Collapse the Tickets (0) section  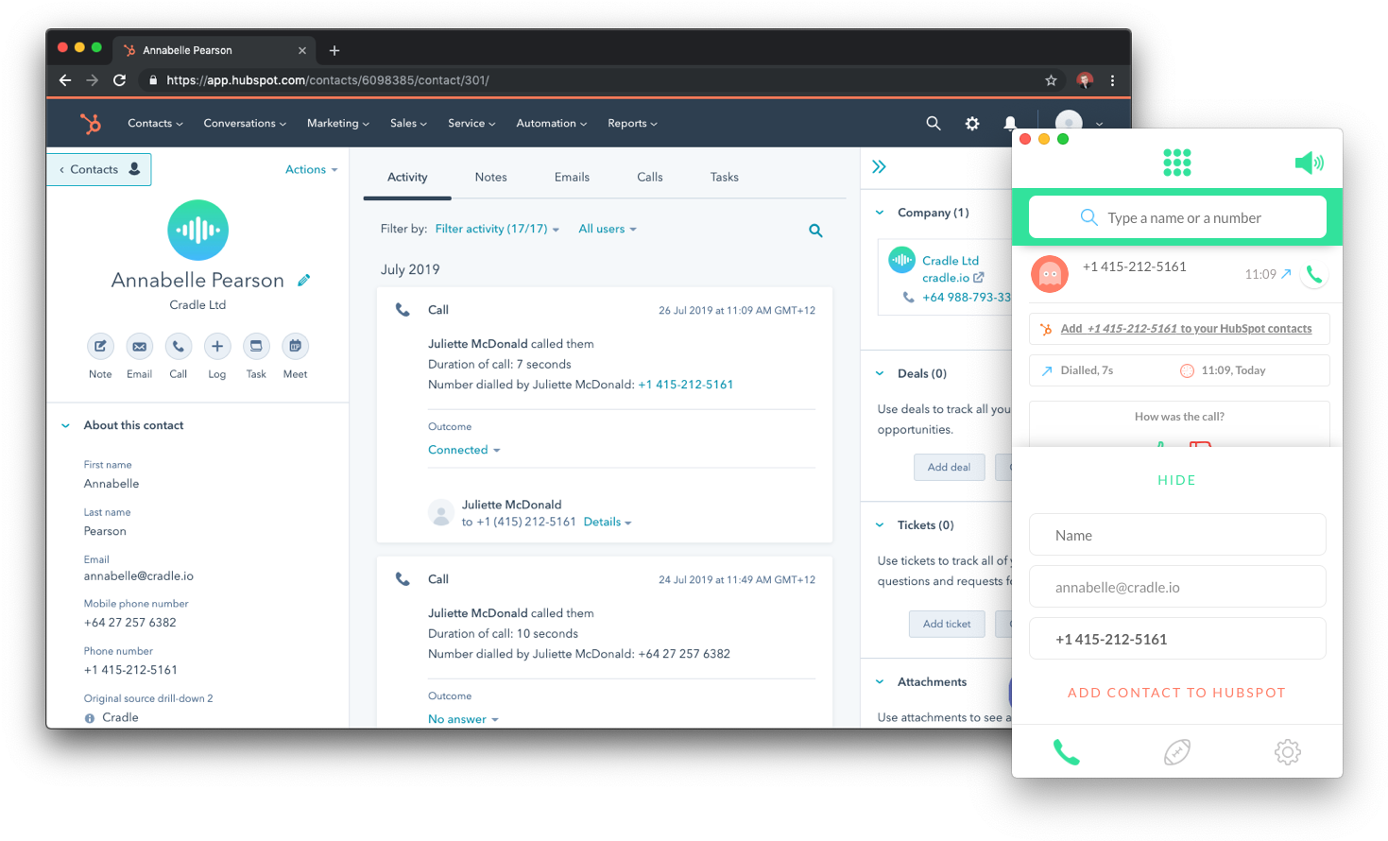pos(880,524)
